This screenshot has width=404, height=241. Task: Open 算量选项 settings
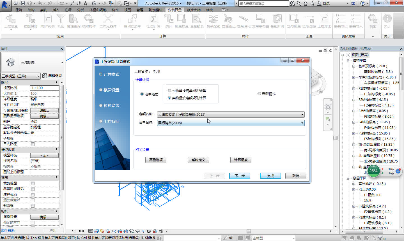pyautogui.click(x=155, y=160)
